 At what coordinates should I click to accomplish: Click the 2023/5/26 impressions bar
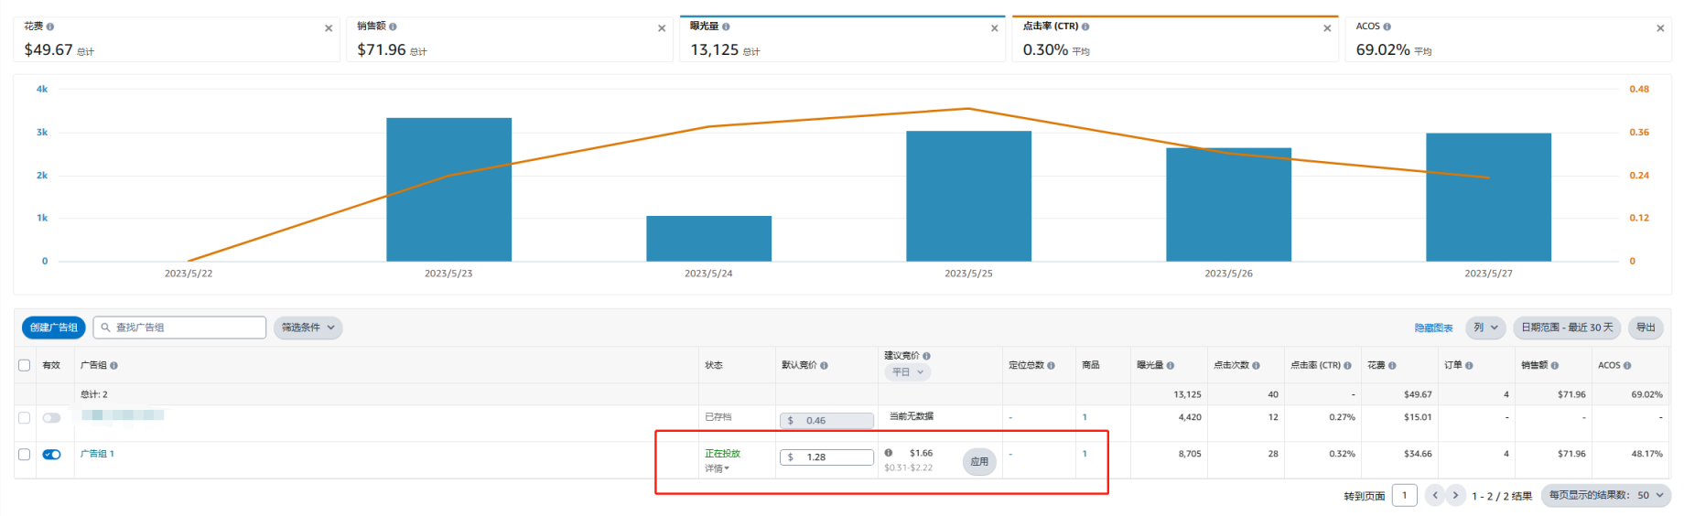click(1228, 205)
